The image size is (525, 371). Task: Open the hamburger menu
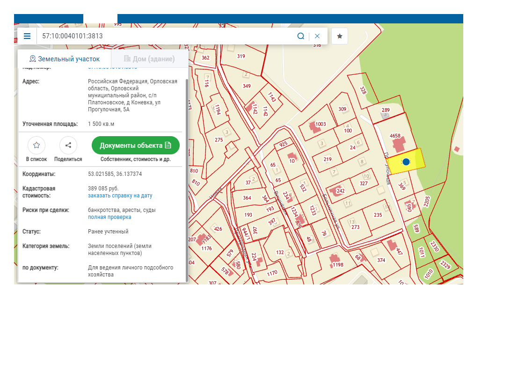coord(27,36)
